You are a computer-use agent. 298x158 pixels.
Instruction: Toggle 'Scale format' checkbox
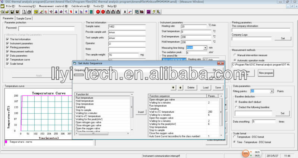pos(7,64)
